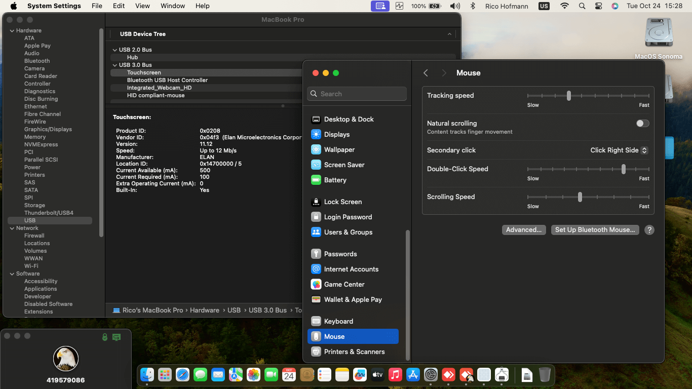Select Wallpaper in settings sidebar
692x389 pixels.
339,149
